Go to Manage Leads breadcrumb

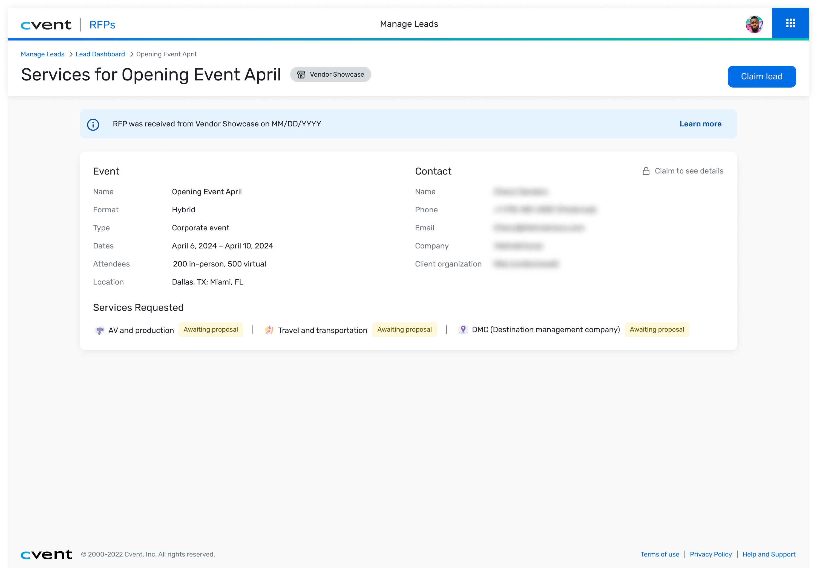42,54
